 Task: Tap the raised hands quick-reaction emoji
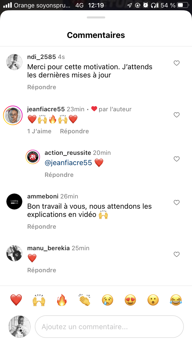39,300
